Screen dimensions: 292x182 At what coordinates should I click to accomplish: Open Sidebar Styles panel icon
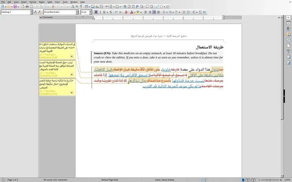click(x=288, y=29)
